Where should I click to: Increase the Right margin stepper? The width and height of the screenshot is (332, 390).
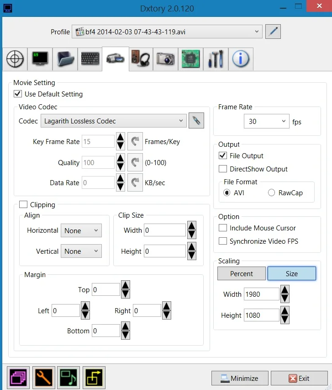pos(167,306)
